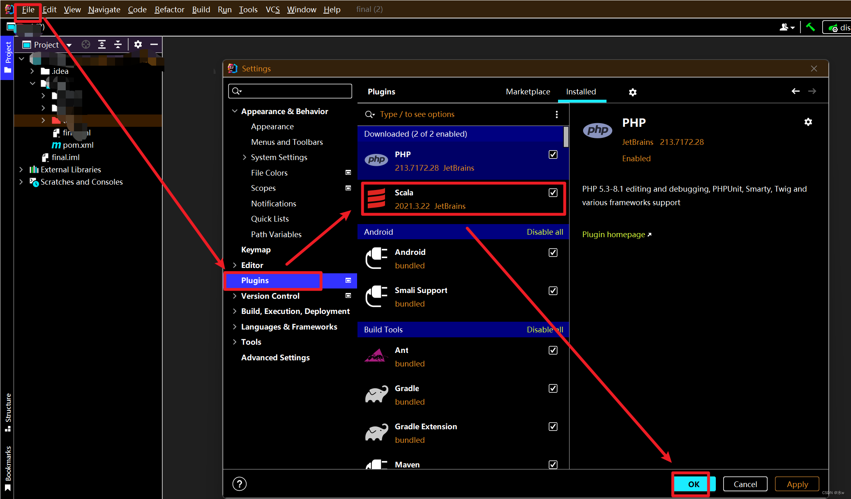Click the plugin list scrollbar thumb
Viewport: 851px width, 499px height.
[566, 137]
